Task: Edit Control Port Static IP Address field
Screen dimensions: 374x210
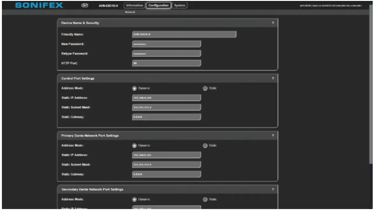Action: click(166, 98)
